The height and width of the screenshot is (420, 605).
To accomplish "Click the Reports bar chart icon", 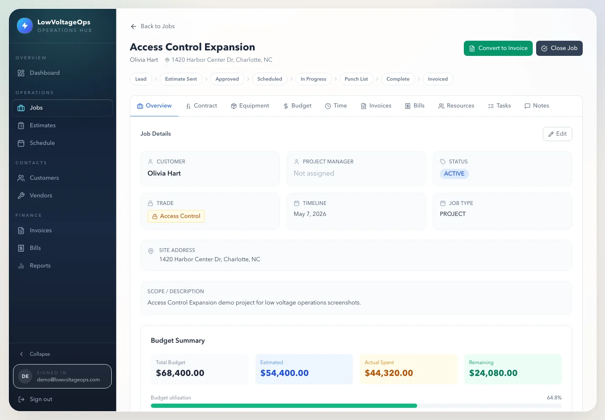I will 21,266.
